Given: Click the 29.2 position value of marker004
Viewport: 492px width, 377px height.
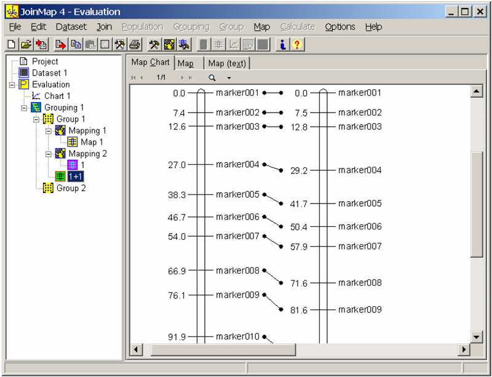Looking at the screenshot, I should 299,171.
